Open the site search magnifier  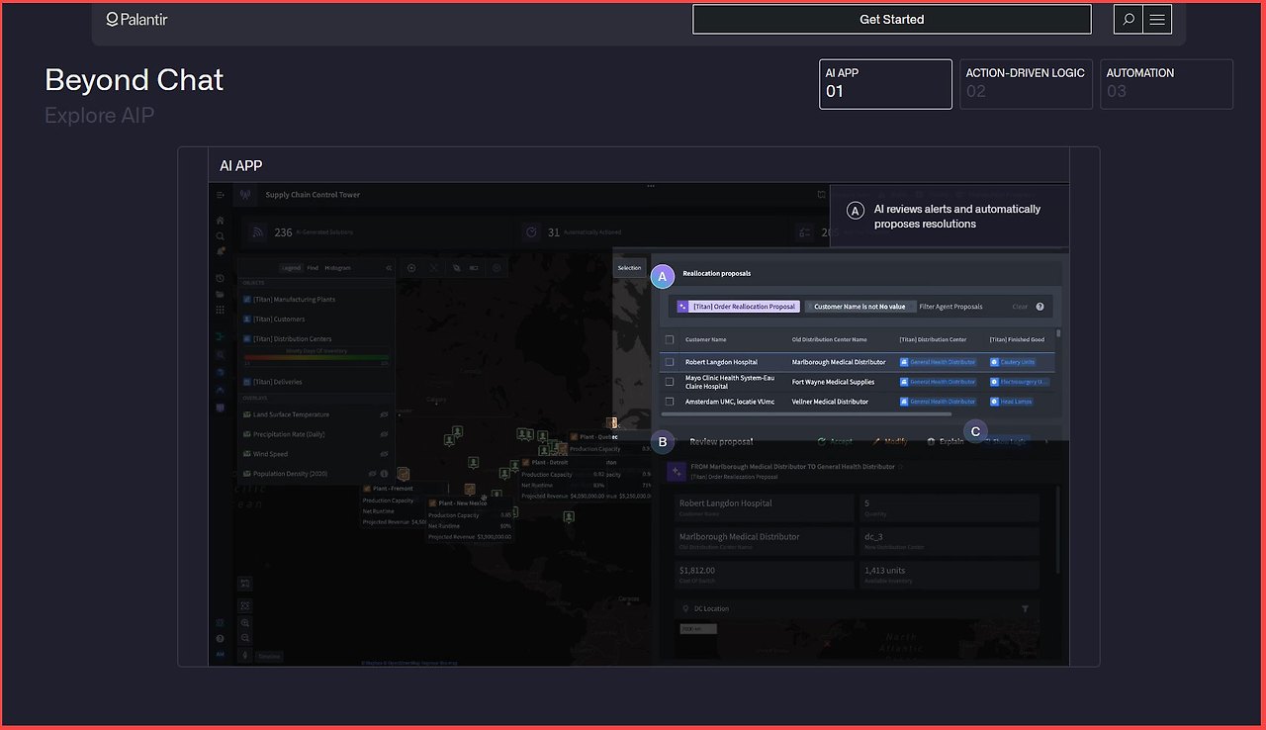pyautogui.click(x=1129, y=19)
